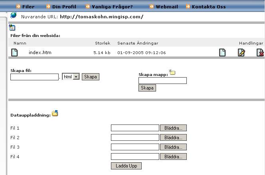Delete index.htm with the red X icon
The height and width of the screenshot is (175, 265).
coord(260,52)
